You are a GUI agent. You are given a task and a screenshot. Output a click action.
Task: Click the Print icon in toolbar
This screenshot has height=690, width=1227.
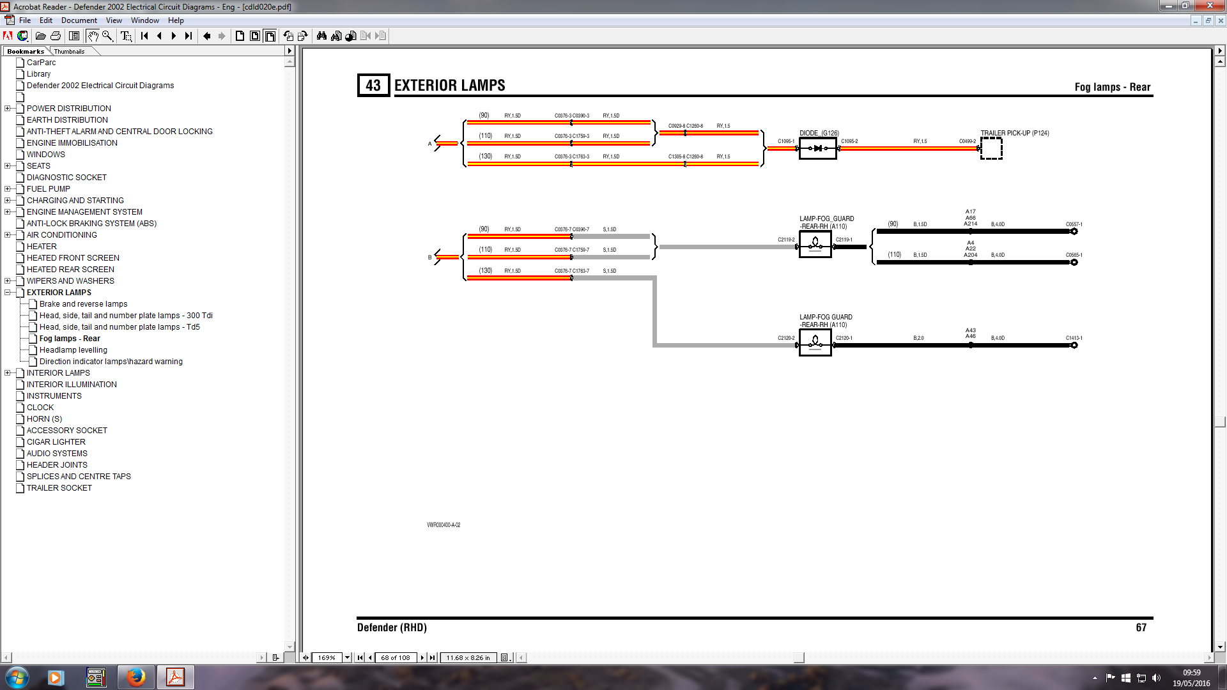pyautogui.click(x=56, y=36)
